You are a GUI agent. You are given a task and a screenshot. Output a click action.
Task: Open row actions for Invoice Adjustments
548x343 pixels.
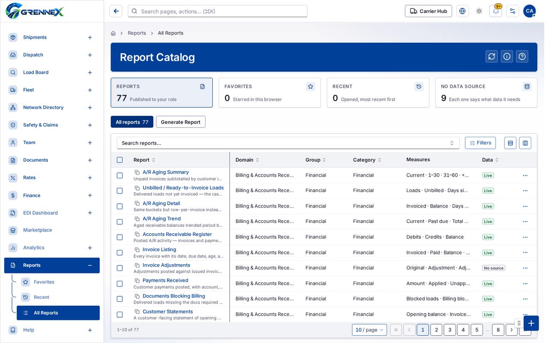pos(525,268)
